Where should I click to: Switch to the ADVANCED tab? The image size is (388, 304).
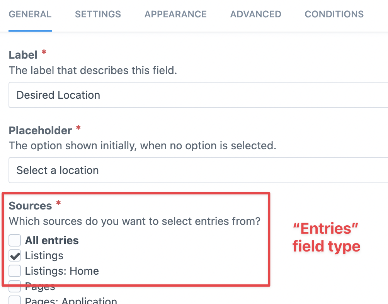pos(255,14)
